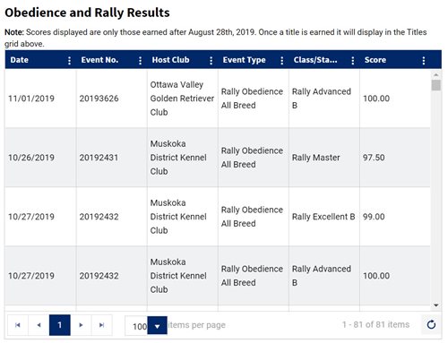448x343 pixels.
Task: Refresh the results grid
Action: click(431, 324)
